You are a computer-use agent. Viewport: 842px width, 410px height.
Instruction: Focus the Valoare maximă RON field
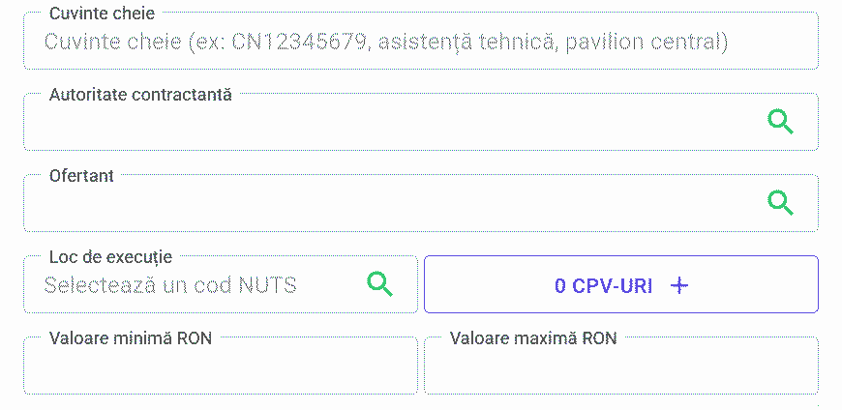click(x=620, y=369)
